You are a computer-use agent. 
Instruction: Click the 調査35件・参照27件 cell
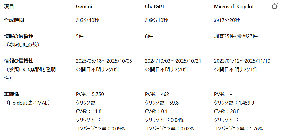click(236, 36)
